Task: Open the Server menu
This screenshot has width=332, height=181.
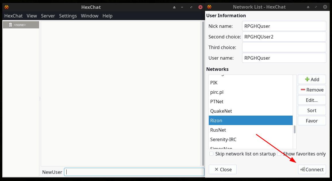Action: (48, 16)
